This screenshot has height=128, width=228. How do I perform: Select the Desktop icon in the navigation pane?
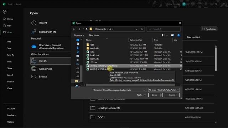click(78, 40)
